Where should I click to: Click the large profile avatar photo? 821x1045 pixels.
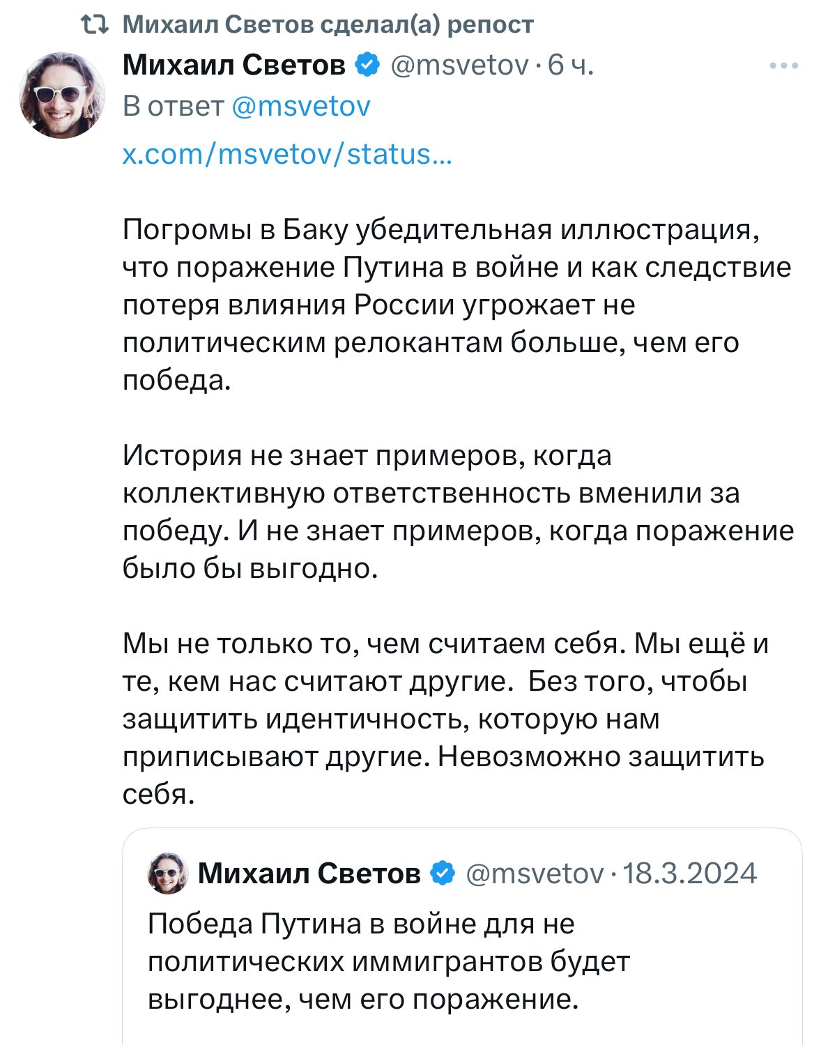tap(62, 95)
